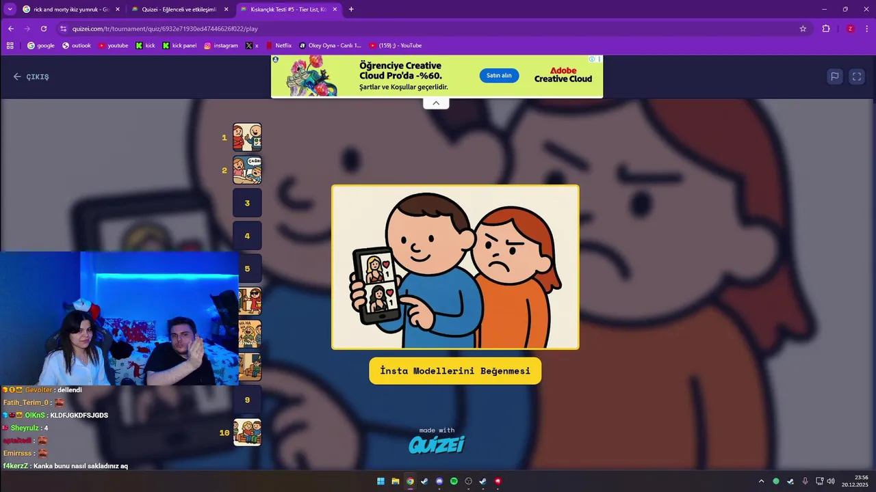Open the red app on the taskbar
Image resolution: width=876 pixels, height=492 pixels.
click(x=498, y=481)
